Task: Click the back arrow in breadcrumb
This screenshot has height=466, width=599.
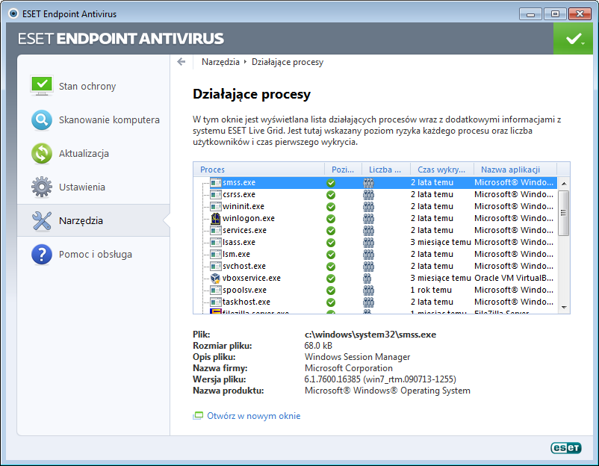Action: pyautogui.click(x=181, y=62)
